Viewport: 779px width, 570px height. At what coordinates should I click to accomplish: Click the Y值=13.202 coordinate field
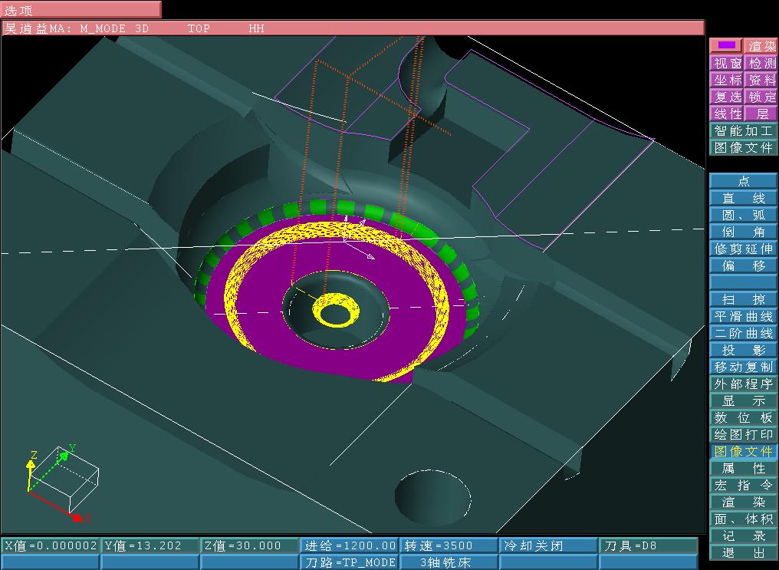tap(150, 545)
